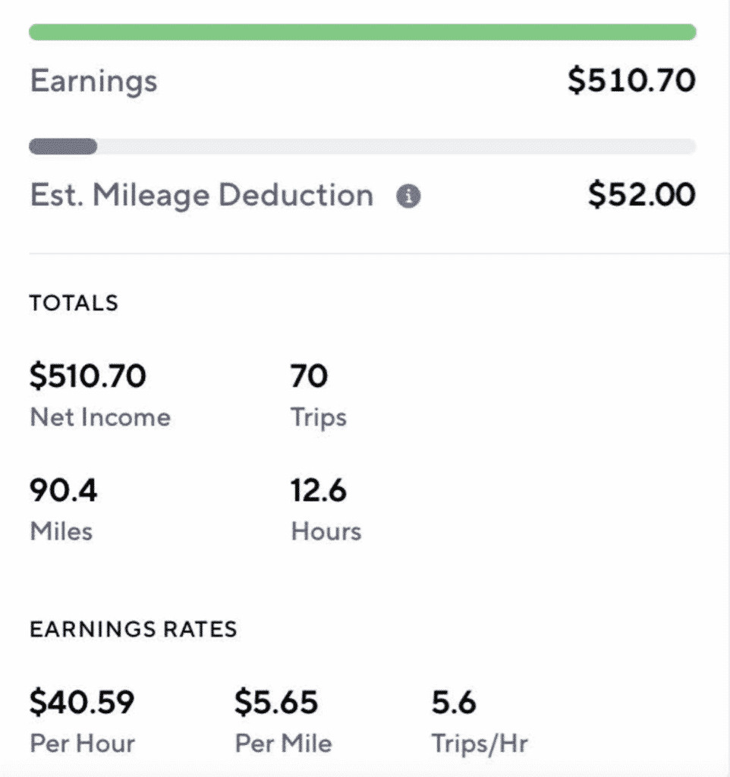Viewport: 730px width, 777px height.
Task: Click the TOTALS section heading
Action: coord(74,303)
